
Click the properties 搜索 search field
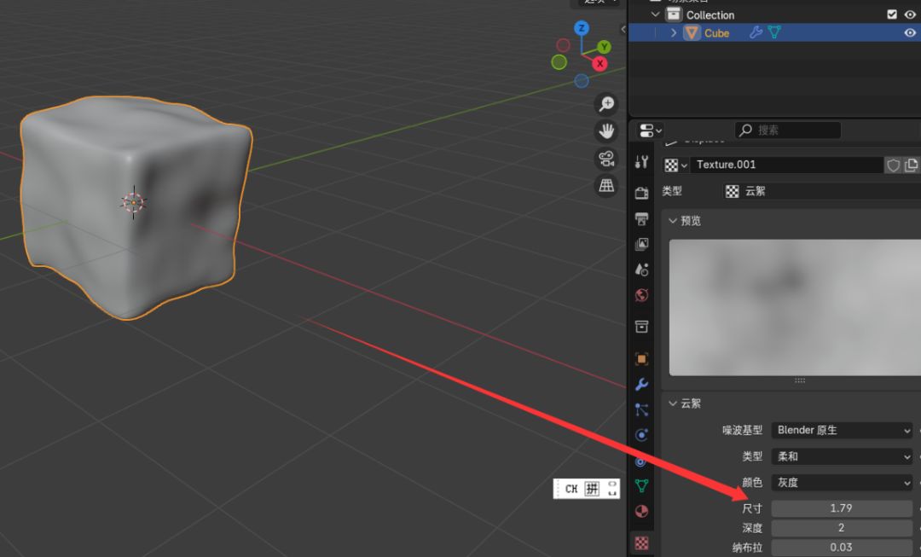pos(788,131)
